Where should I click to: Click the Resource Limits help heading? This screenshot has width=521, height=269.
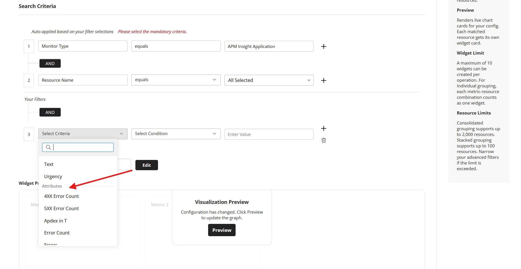click(x=473, y=113)
